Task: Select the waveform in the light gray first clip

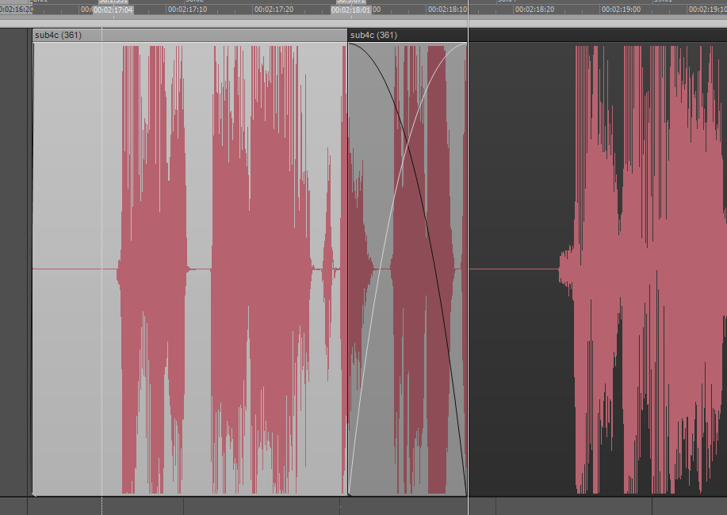Action: coord(254,269)
